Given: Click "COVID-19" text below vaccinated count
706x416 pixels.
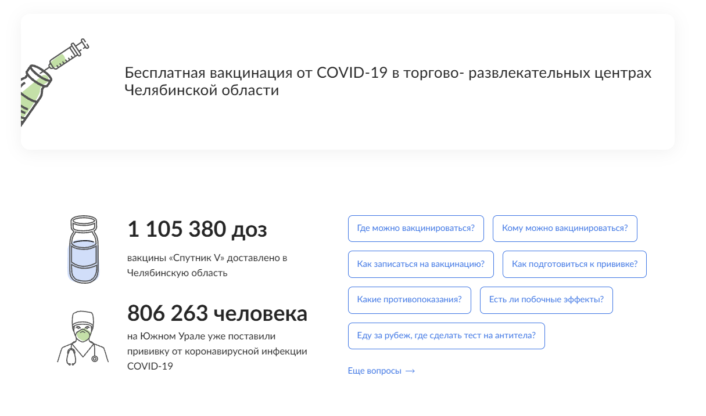Looking at the screenshot, I should [x=150, y=366].
